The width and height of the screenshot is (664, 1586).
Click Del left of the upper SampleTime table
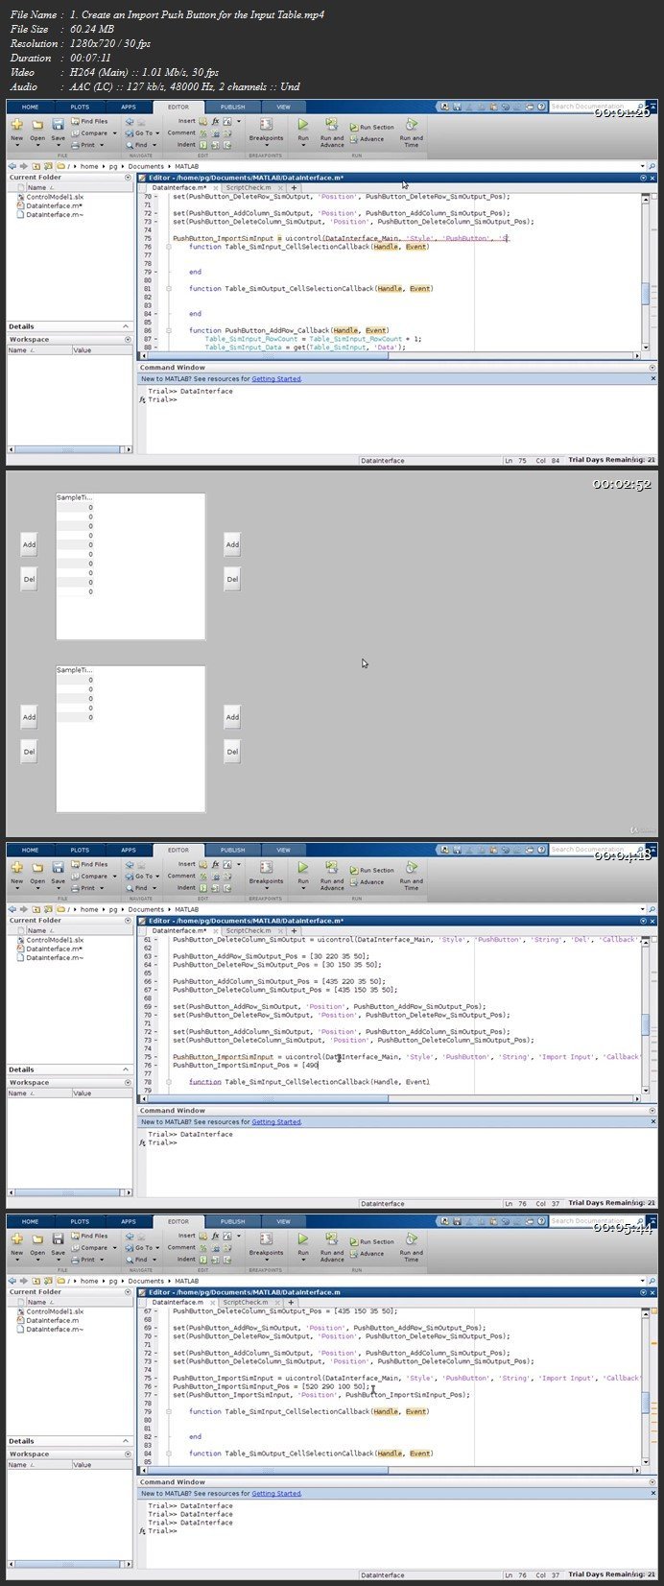click(29, 580)
